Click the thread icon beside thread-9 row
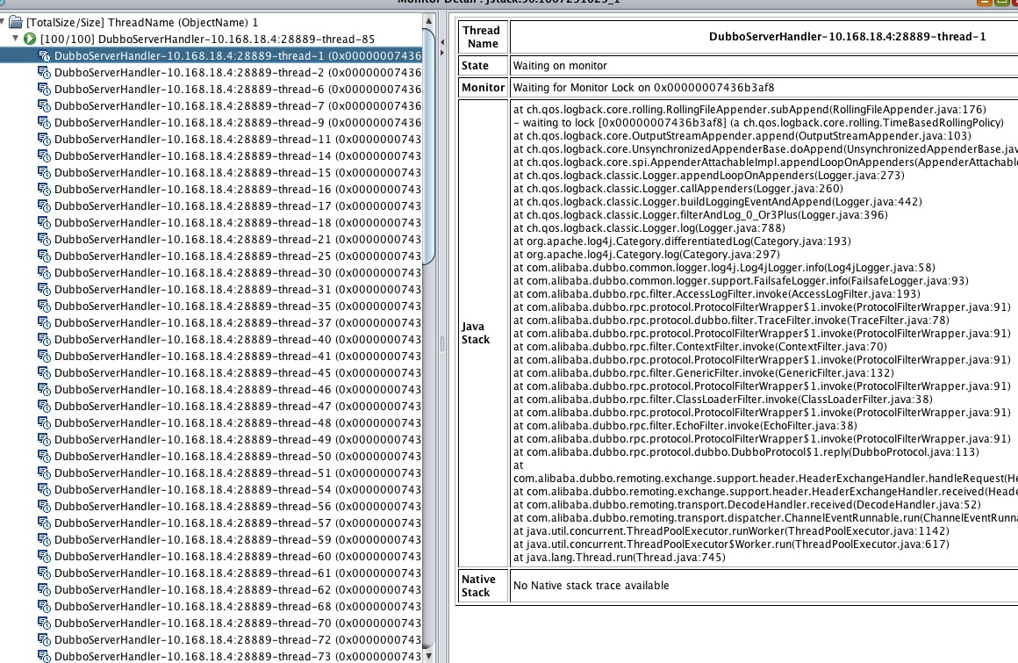The image size is (1018, 663). [44, 122]
